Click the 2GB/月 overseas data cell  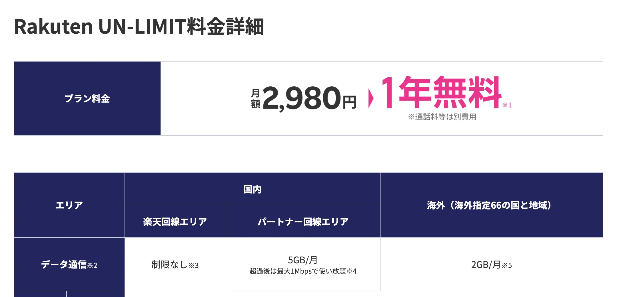486,265
